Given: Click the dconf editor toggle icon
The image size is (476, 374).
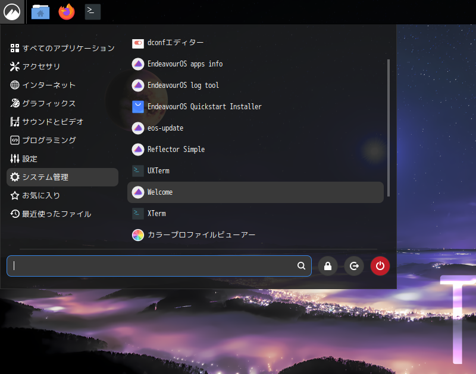Looking at the screenshot, I should tap(138, 43).
